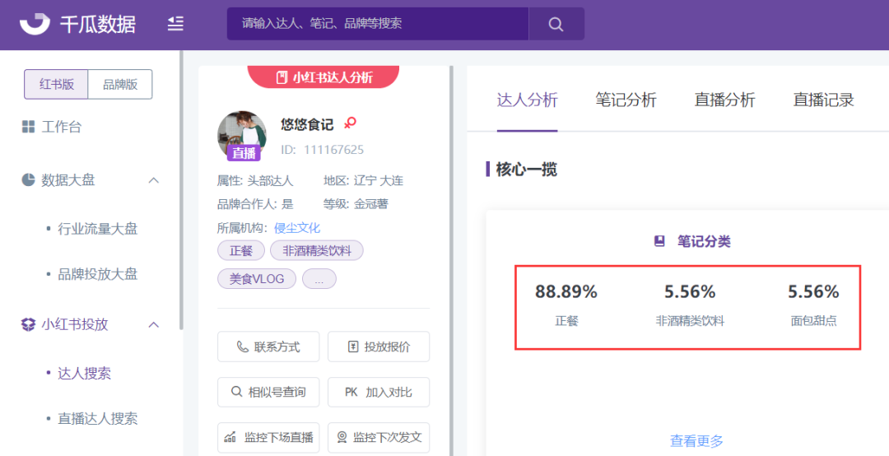Click the 品牌合作人: 是 text
This screenshot has width=889, height=456.
pyautogui.click(x=255, y=204)
